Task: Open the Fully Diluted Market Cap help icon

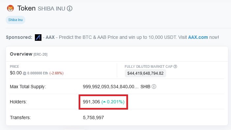Action: pyautogui.click(x=175, y=66)
